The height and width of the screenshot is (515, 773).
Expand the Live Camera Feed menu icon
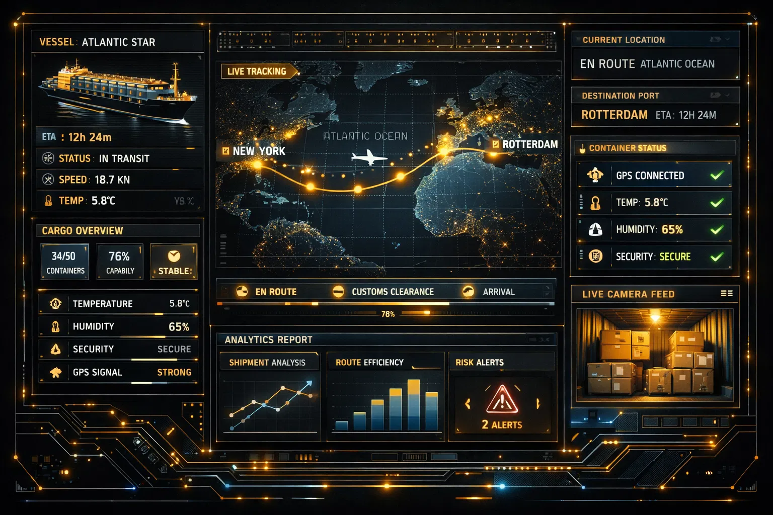(x=728, y=293)
